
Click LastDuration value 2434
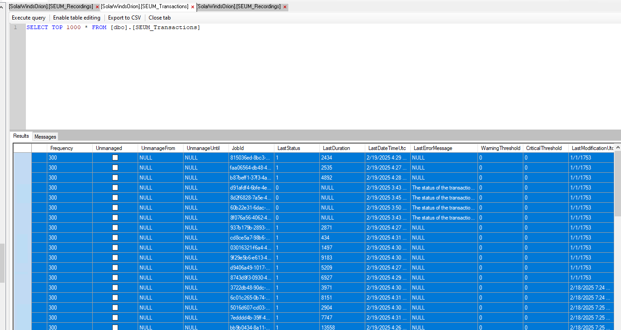(x=342, y=158)
